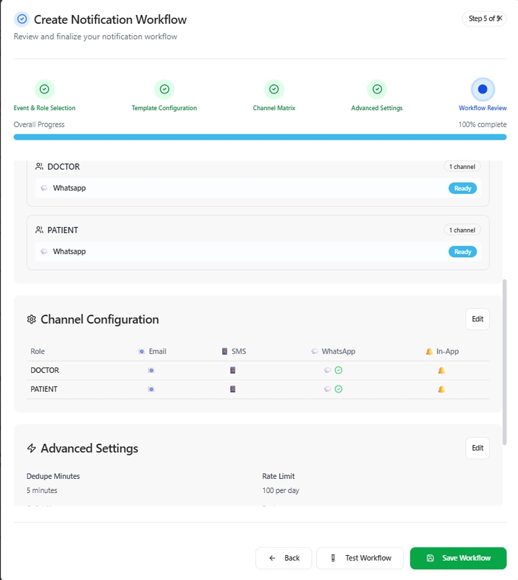This screenshot has width=518, height=580.
Task: Click the vertical scrollbar of review panel
Action: pyautogui.click(x=504, y=362)
